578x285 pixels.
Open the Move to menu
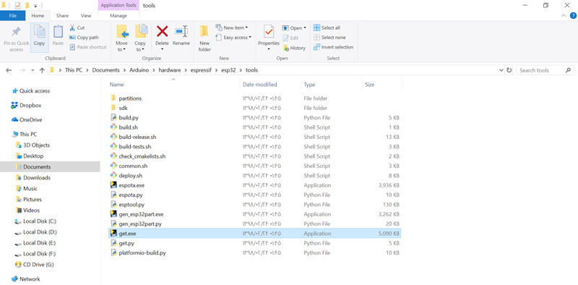[x=122, y=38]
